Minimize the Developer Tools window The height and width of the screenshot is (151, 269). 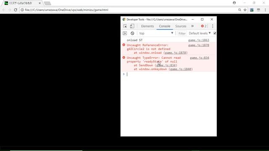coord(193,19)
